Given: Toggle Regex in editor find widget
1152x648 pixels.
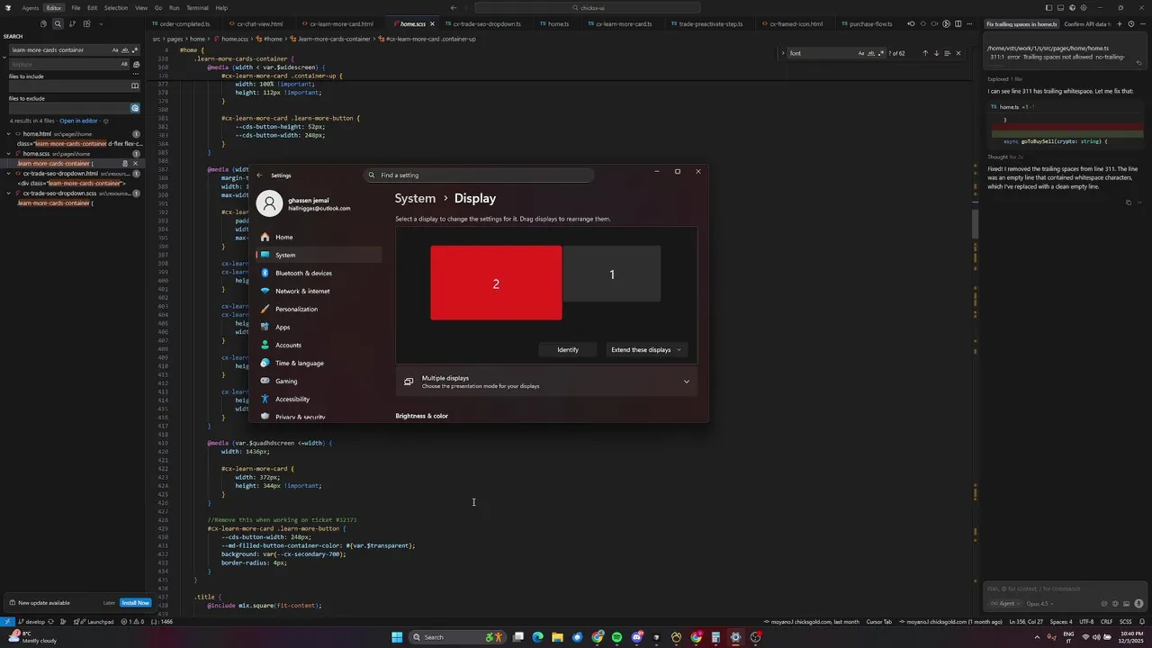Looking at the screenshot, I should [881, 53].
